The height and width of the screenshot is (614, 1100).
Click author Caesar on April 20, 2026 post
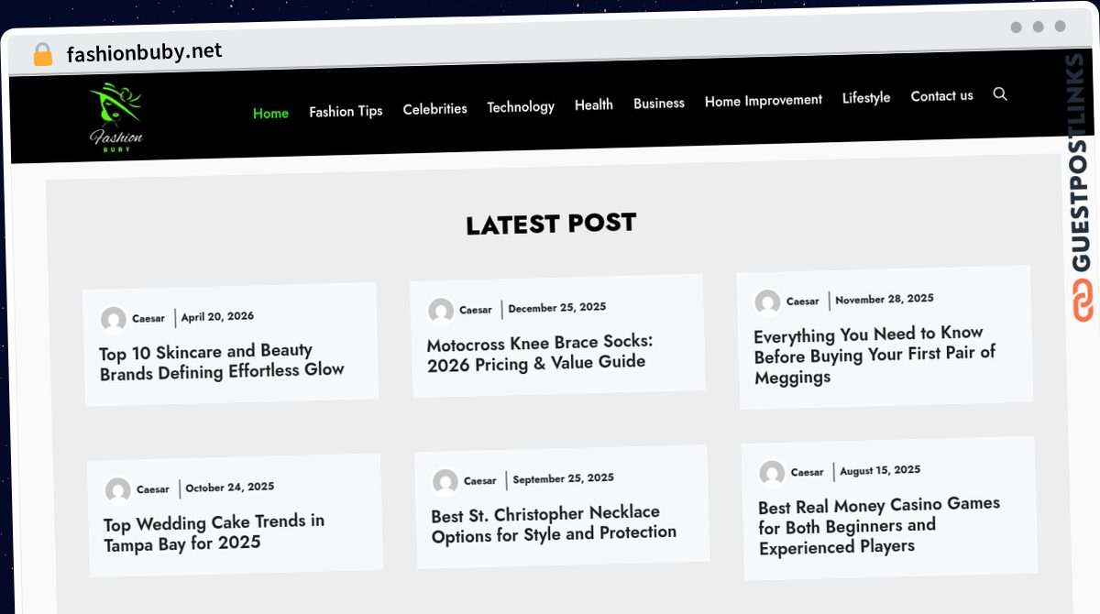click(x=148, y=319)
